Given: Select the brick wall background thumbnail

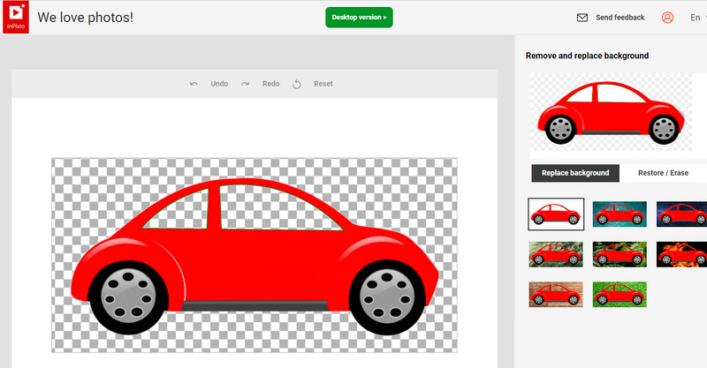Looking at the screenshot, I should click(556, 294).
